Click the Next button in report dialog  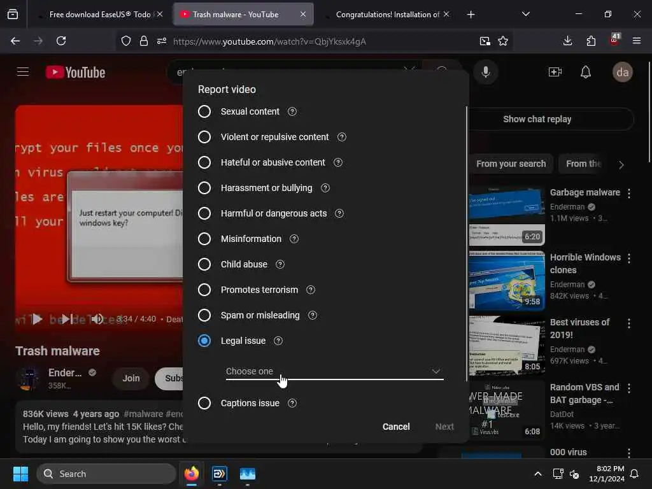[x=444, y=427]
